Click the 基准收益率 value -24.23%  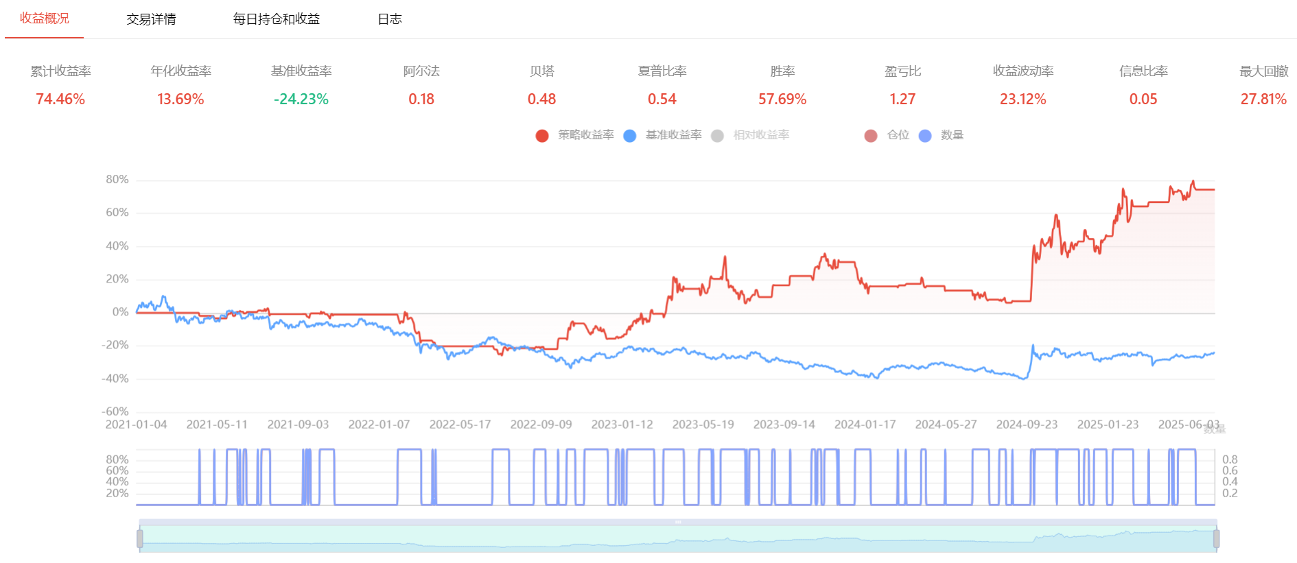point(301,99)
